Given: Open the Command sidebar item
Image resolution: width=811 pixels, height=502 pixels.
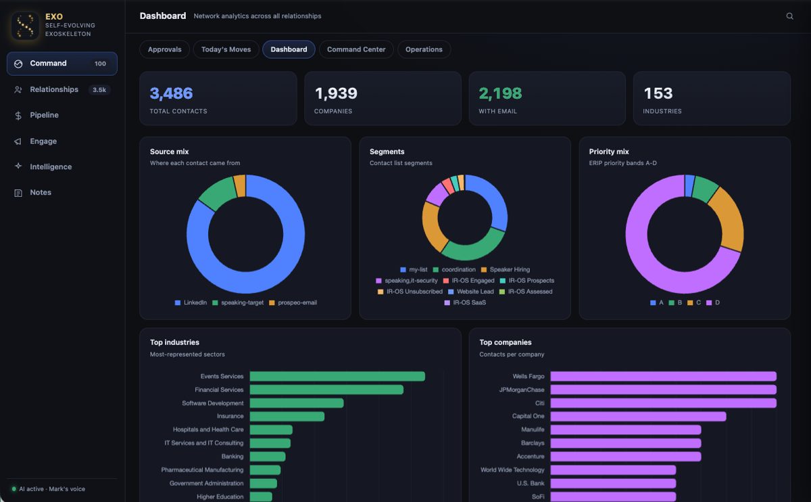Looking at the screenshot, I should point(62,64).
